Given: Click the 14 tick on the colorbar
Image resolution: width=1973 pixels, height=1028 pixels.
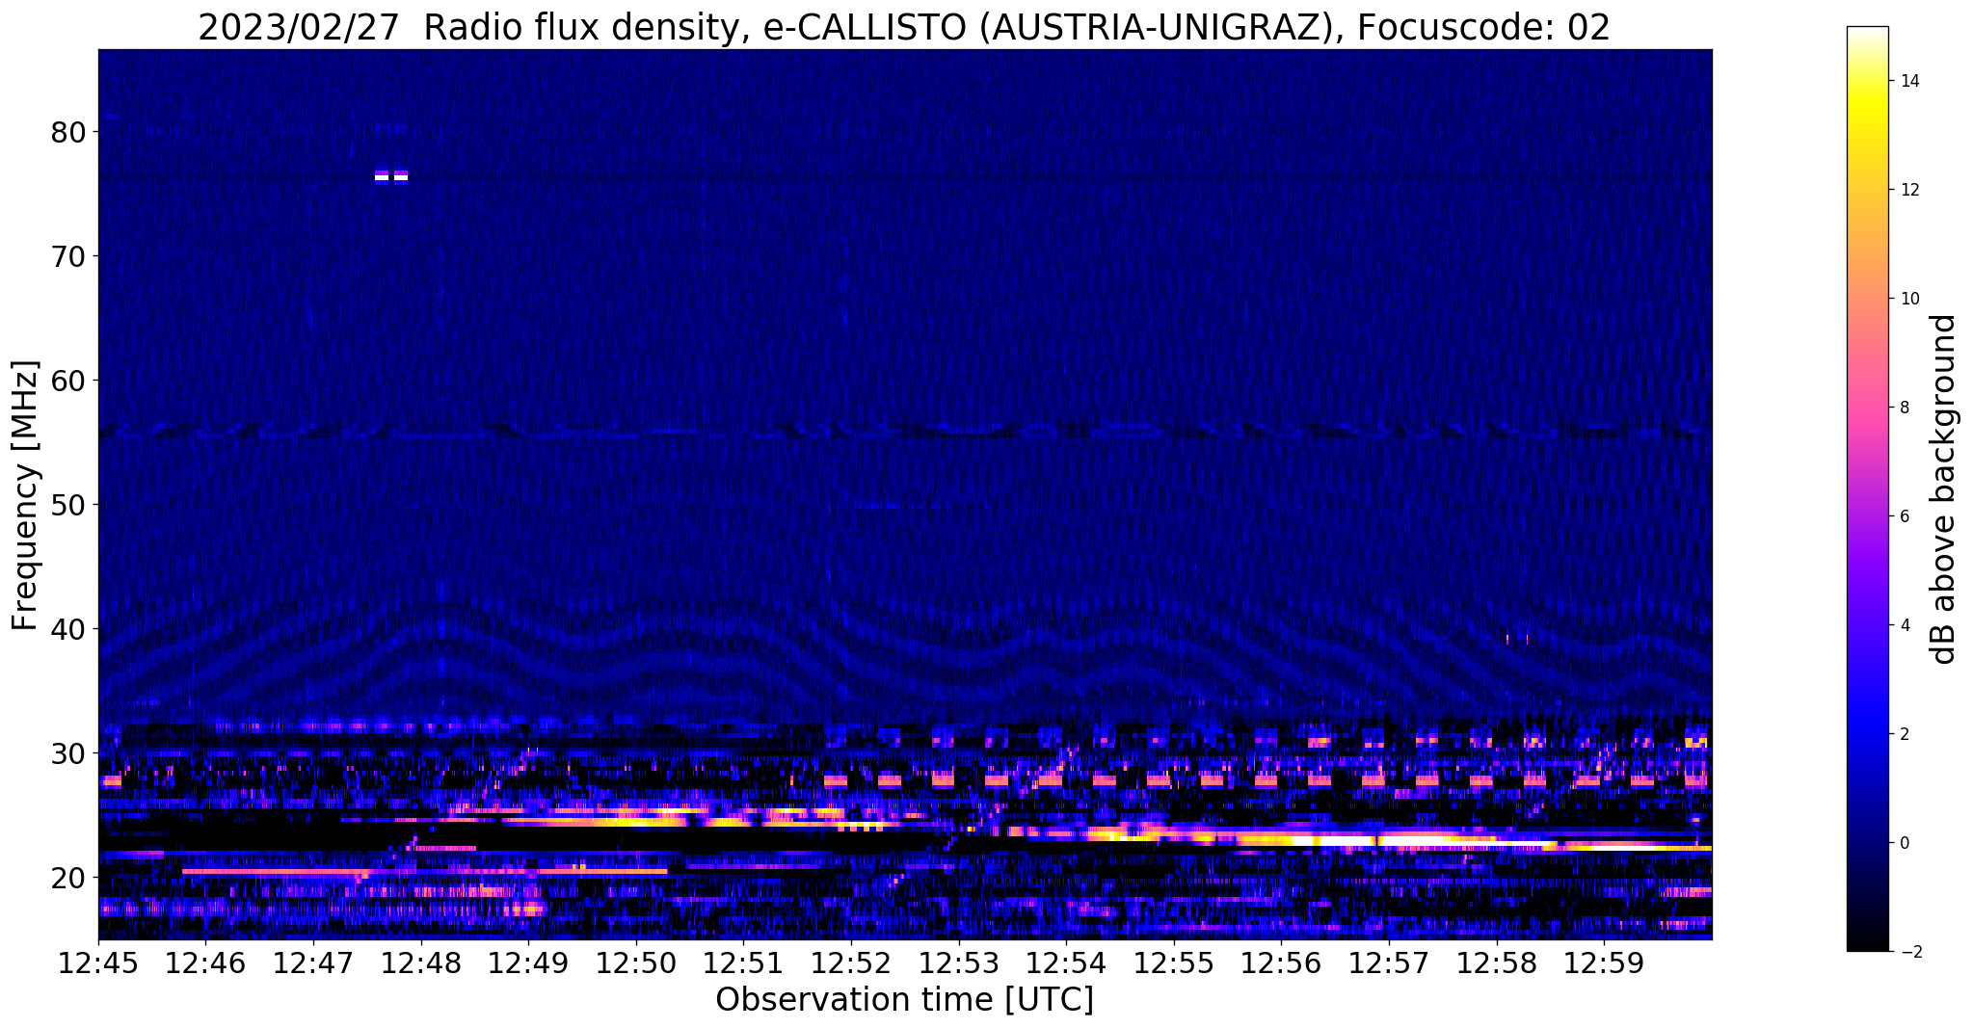Looking at the screenshot, I should [1908, 81].
